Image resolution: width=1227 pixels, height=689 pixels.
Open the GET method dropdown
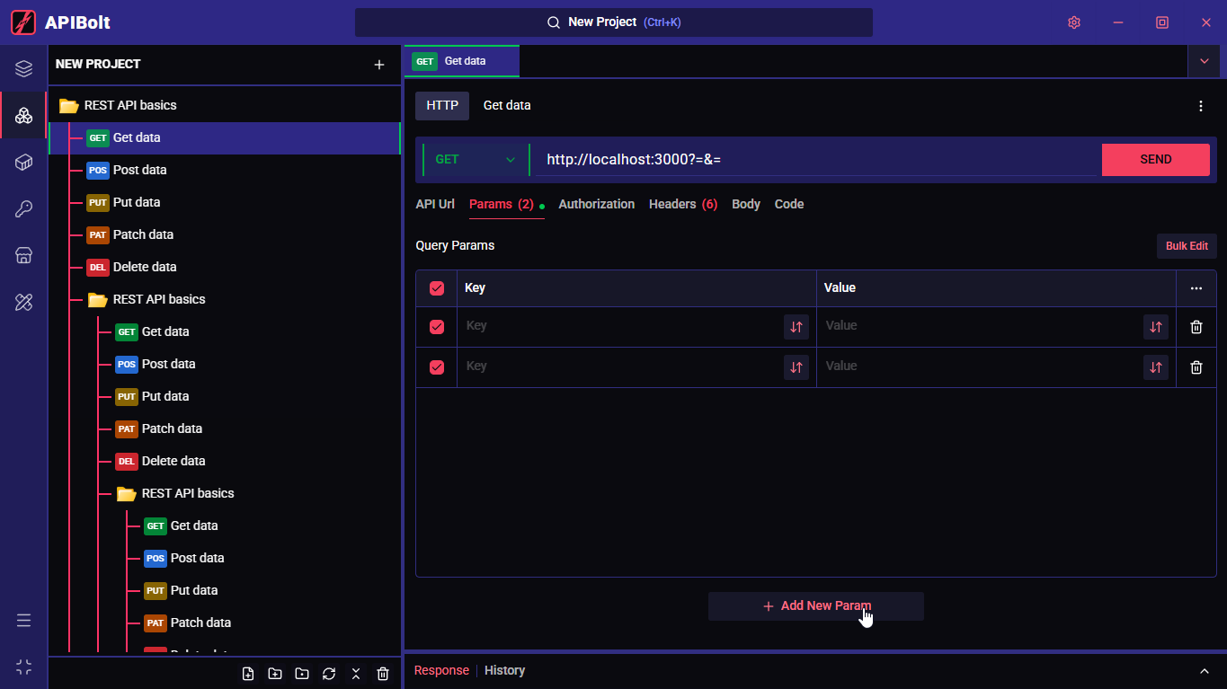[476, 160]
